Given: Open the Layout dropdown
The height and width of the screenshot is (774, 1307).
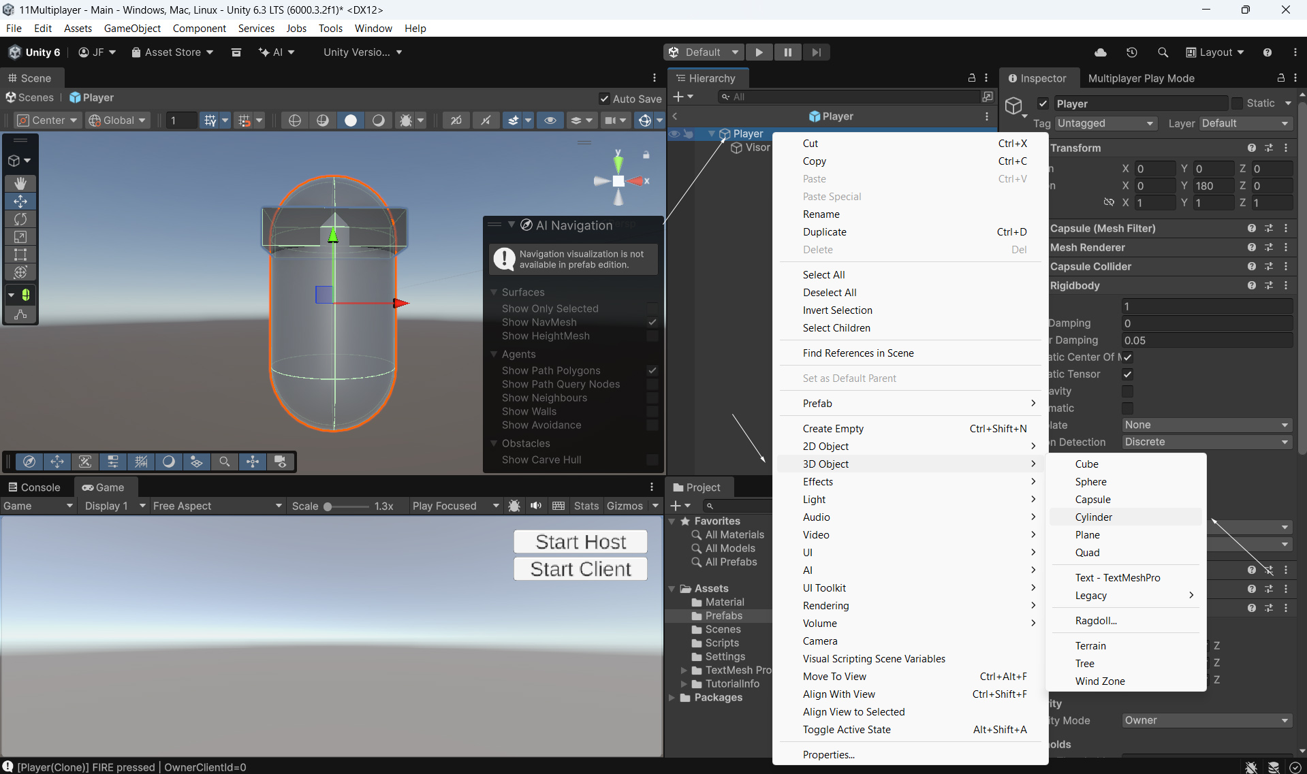Looking at the screenshot, I should tap(1214, 52).
